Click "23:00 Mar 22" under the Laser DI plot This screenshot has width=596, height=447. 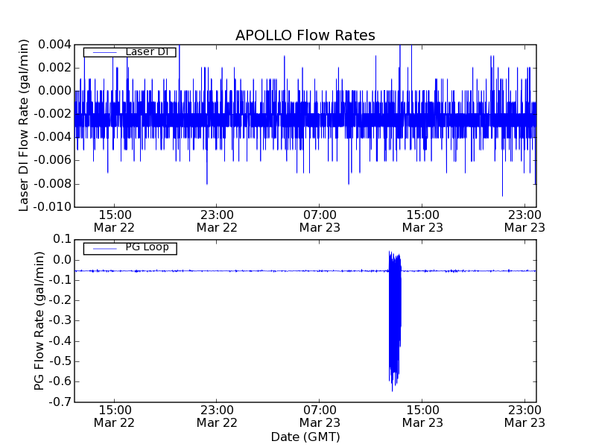click(217, 221)
